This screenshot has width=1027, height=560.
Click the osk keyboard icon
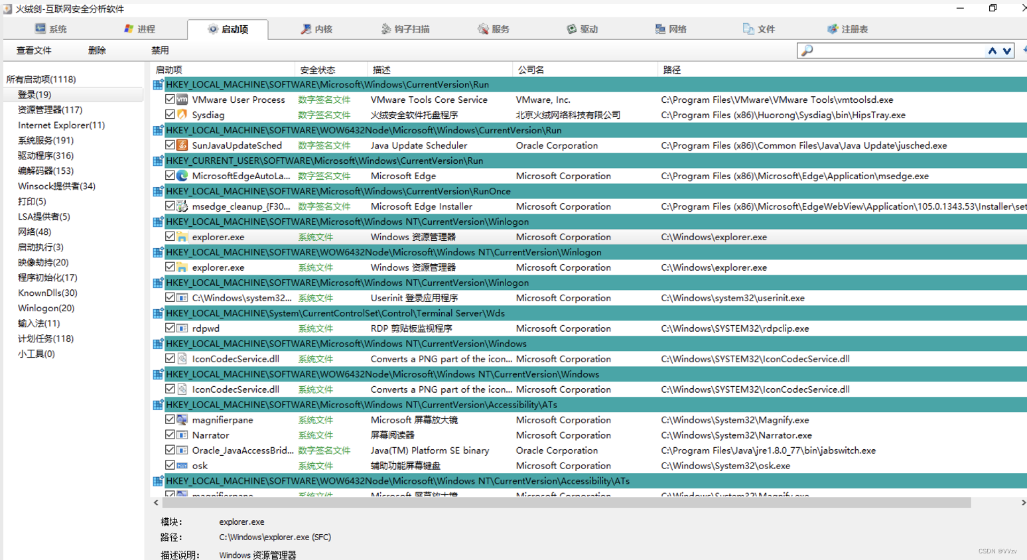coord(182,466)
